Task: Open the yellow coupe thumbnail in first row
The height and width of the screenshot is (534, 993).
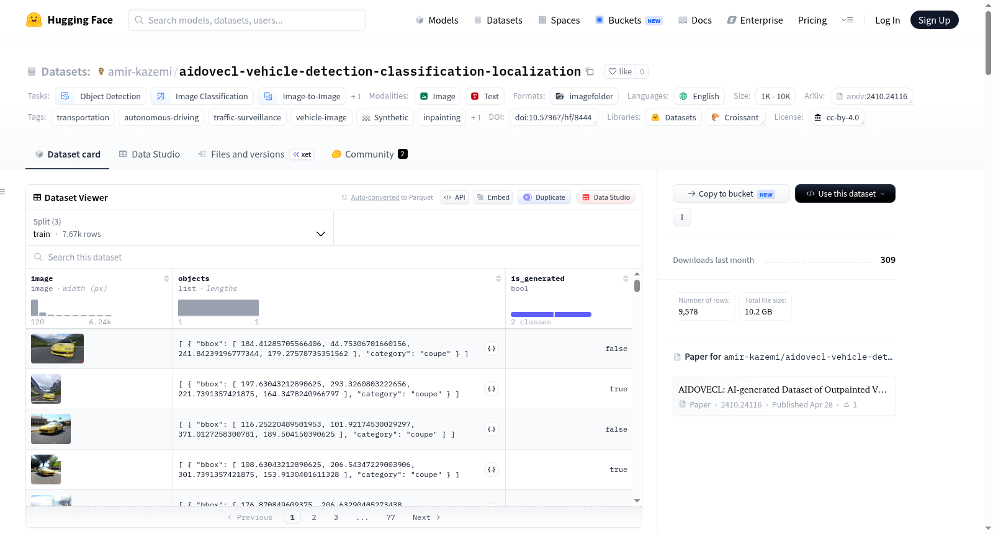Action: [57, 349]
